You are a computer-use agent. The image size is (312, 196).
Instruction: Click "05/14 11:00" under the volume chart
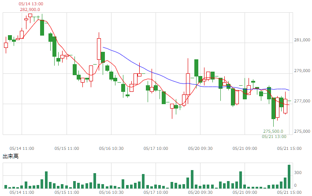[x=22, y=192]
